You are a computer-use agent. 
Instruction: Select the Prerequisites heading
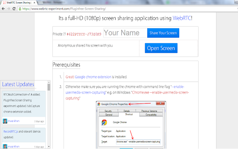[x=66, y=65]
